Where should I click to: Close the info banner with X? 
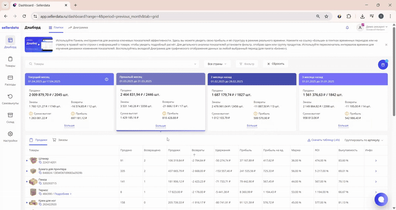coord(386,44)
